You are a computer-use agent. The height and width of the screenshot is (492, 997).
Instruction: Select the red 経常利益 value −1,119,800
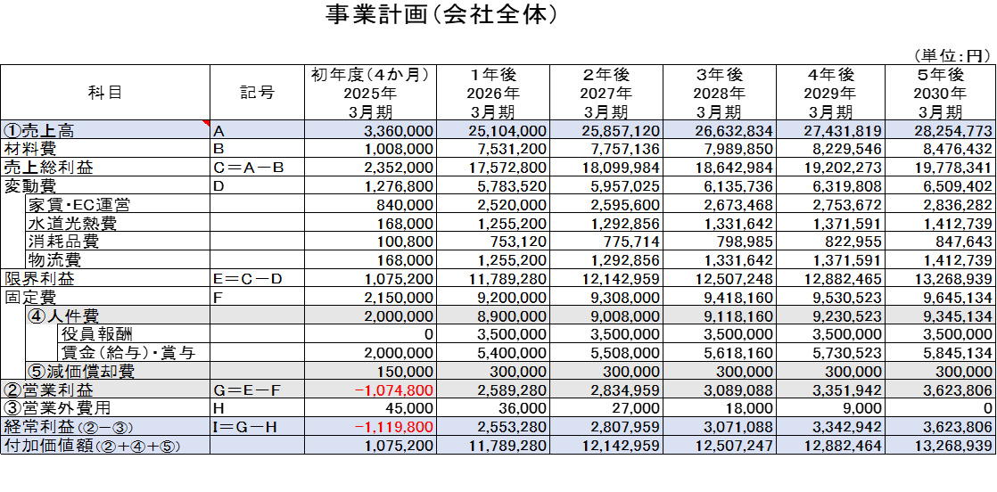coord(393,427)
